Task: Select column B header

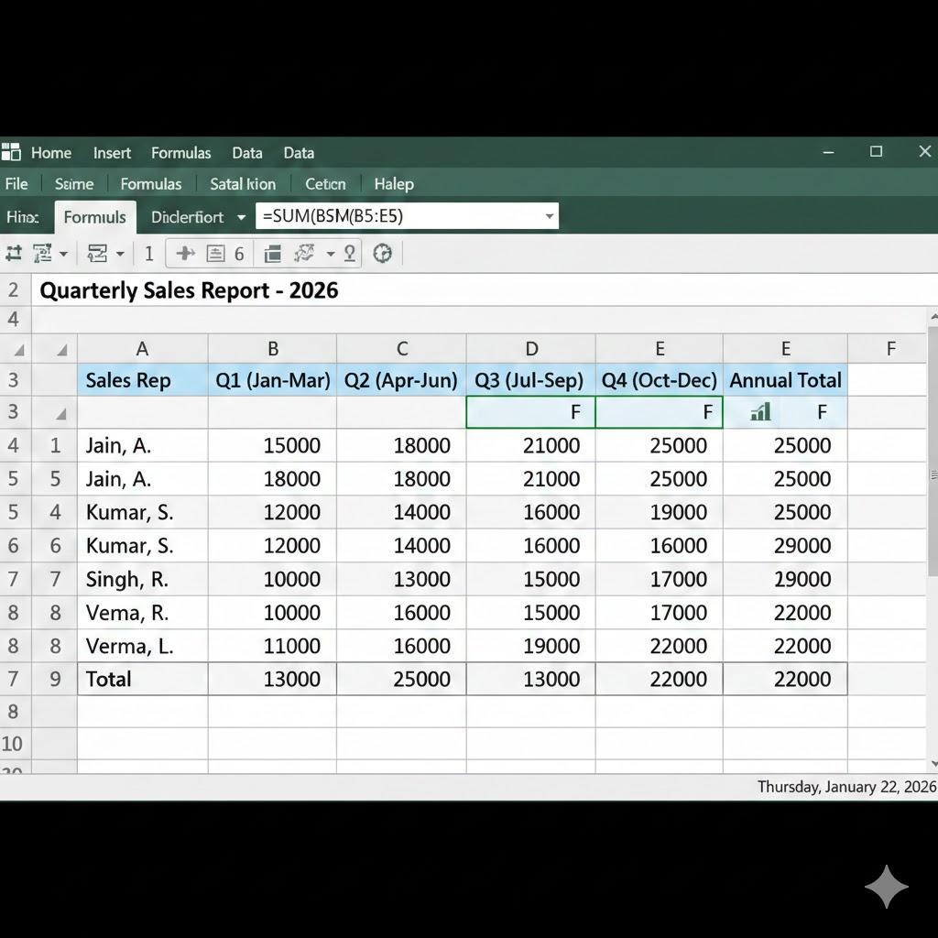Action: (x=272, y=349)
